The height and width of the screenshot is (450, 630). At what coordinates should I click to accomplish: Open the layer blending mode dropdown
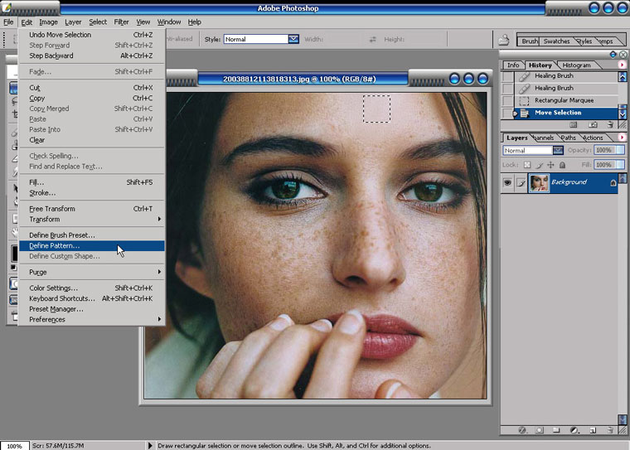click(x=558, y=151)
